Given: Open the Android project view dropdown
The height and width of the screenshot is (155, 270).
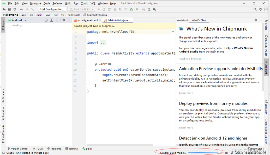Looking at the screenshot, I should pyautogui.click(x=17, y=20).
